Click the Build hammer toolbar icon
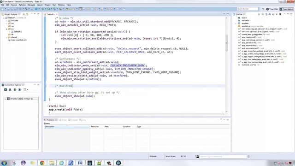 click(x=26, y=9)
